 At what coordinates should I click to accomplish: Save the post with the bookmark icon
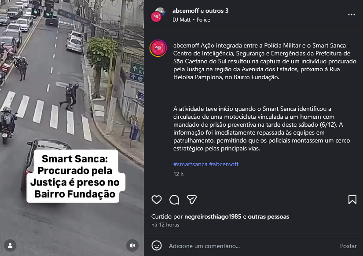click(x=352, y=200)
